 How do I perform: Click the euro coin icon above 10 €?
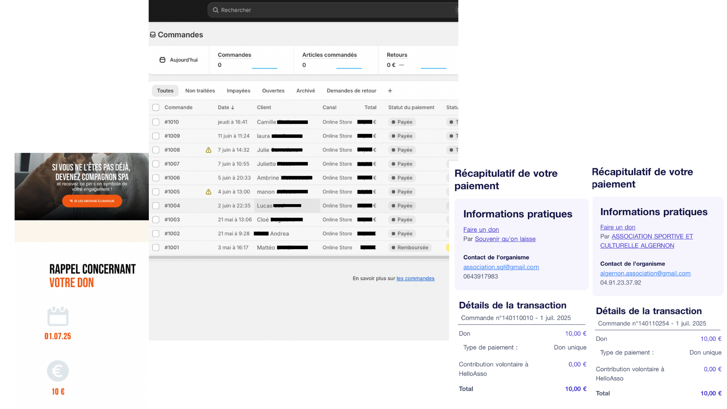[58, 371]
